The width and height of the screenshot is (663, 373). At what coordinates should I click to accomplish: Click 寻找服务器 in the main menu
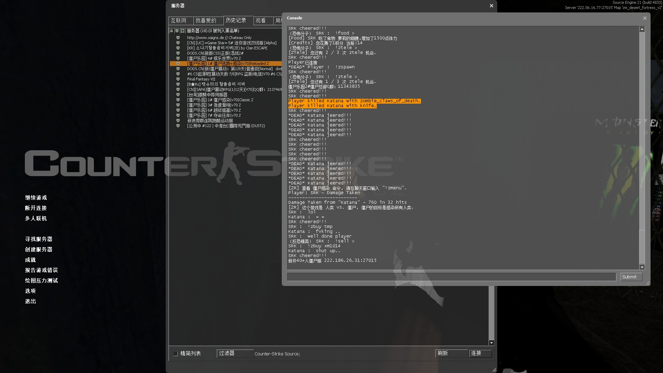(x=39, y=239)
